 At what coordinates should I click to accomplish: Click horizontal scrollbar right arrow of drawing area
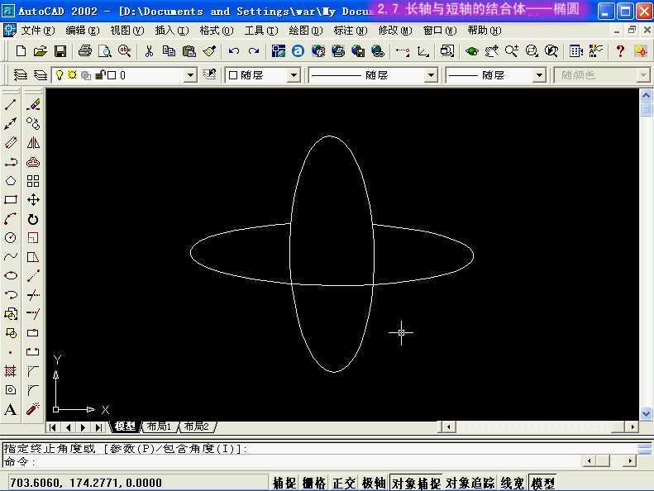pyautogui.click(x=633, y=427)
